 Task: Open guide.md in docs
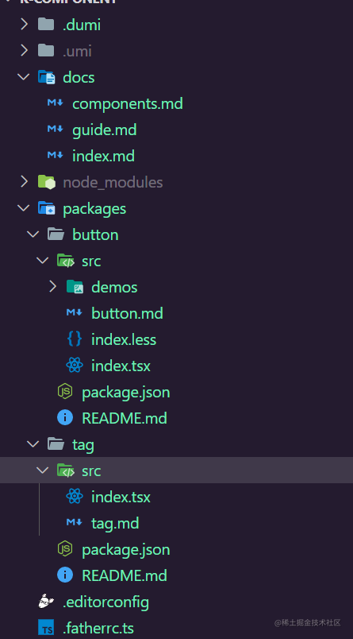click(104, 130)
